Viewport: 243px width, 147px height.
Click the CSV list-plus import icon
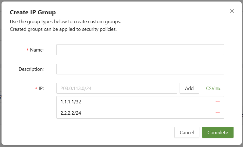[x=218, y=88]
